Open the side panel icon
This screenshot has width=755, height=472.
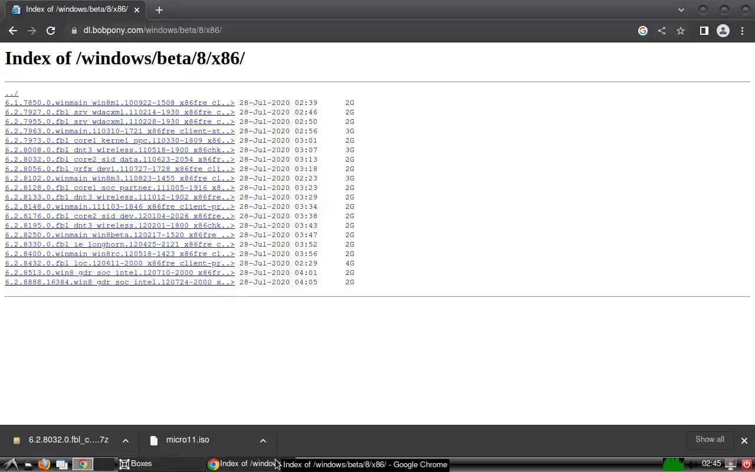point(704,31)
